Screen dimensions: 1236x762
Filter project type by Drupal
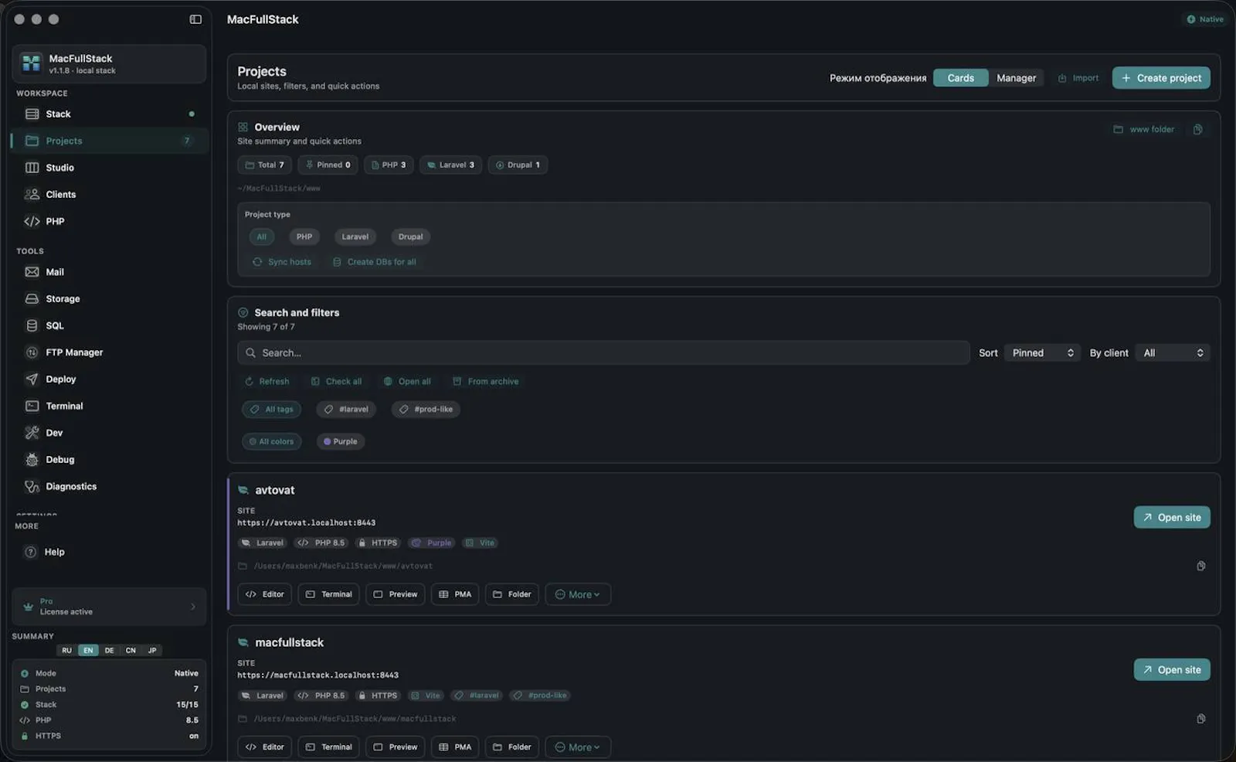(x=410, y=237)
